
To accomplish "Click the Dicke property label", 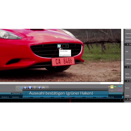I will click(127, 96).
